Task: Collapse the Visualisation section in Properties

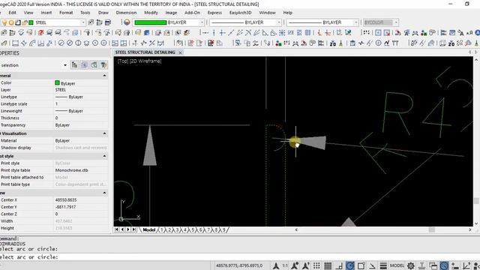Action: (104, 133)
